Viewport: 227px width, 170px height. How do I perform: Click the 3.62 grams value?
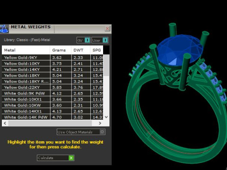click(57, 58)
